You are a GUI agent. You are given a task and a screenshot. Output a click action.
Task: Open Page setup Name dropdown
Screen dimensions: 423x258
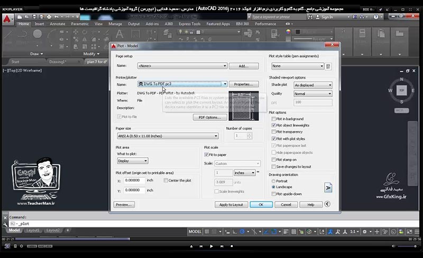(x=182, y=66)
